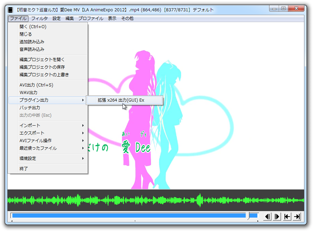The height and width of the screenshot is (231, 313).
Task: Open the フィルタ menu
Action: (x=39, y=19)
